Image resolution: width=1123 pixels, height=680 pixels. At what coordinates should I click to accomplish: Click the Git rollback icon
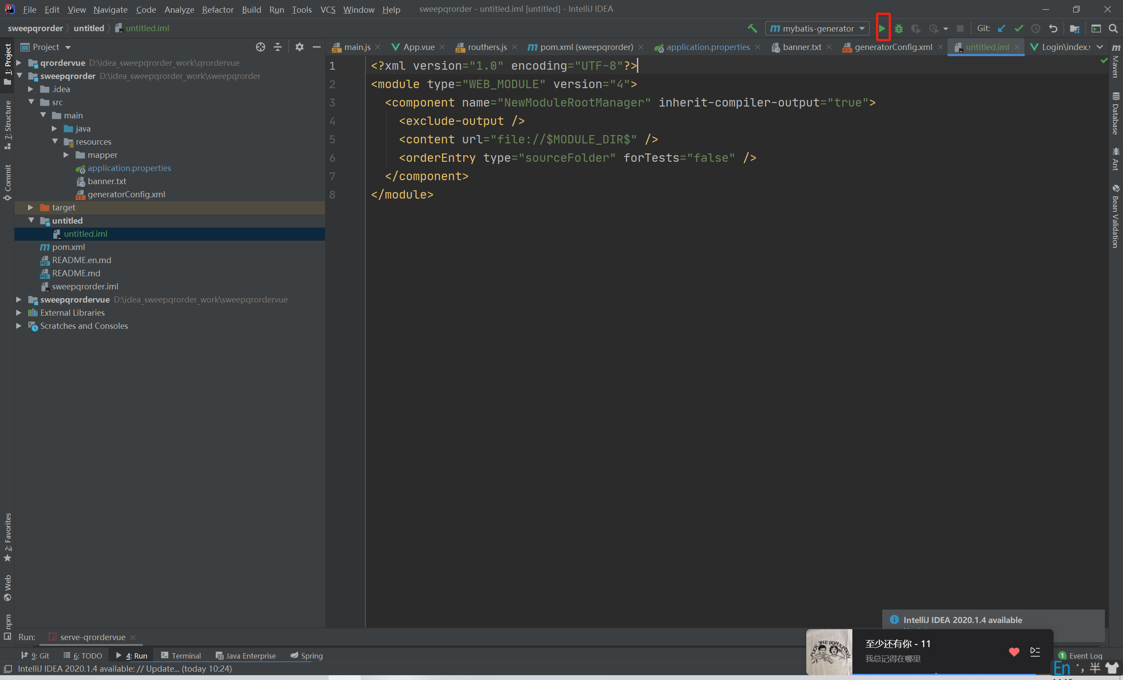pos(1053,28)
